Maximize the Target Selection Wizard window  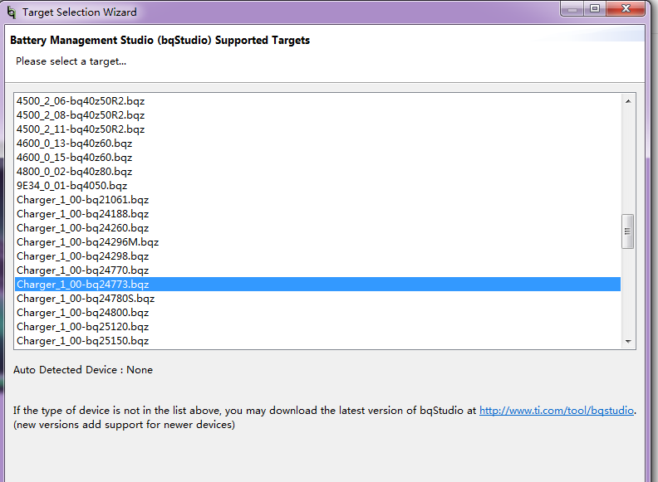595,9
